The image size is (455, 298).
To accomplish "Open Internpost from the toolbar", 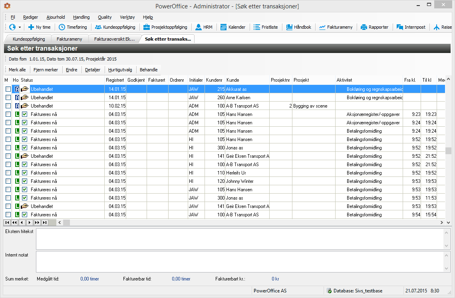I will (x=411, y=27).
